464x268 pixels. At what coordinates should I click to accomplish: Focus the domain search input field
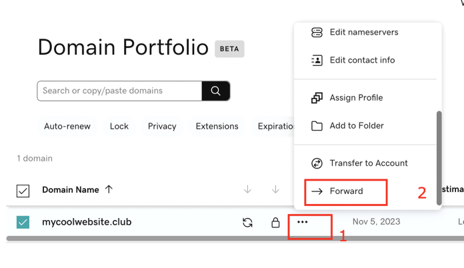pyautogui.click(x=119, y=91)
